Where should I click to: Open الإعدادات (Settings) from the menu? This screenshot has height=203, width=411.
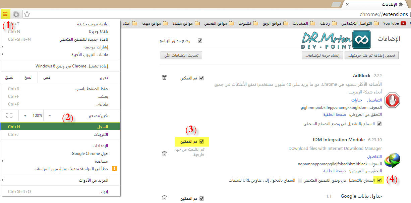(60, 146)
